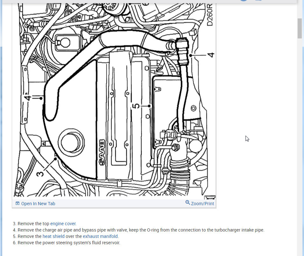Click the vertical scrollbar thumb
The height and width of the screenshot is (256, 304).
[x=300, y=28]
